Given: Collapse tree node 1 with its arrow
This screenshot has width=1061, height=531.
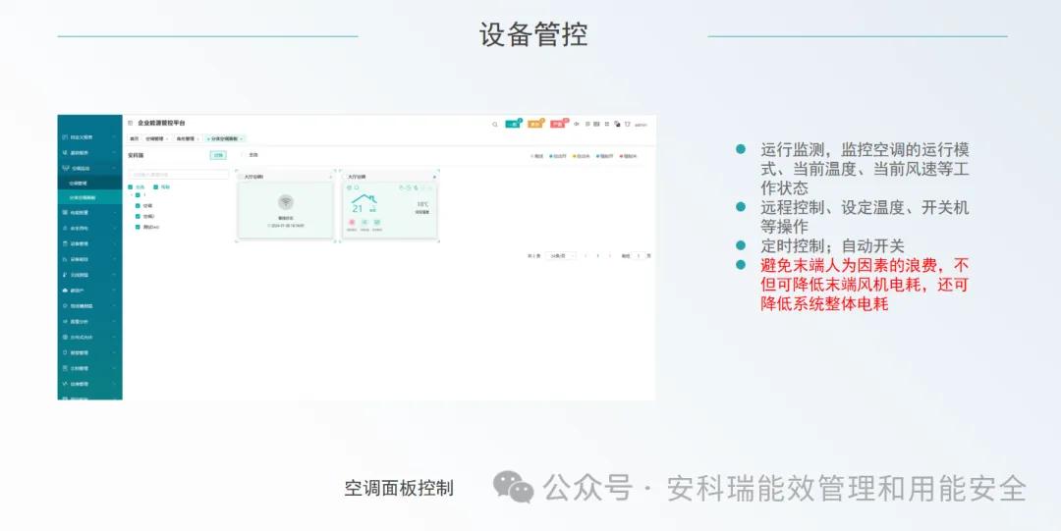Looking at the screenshot, I should 132,194.
